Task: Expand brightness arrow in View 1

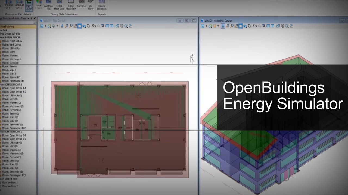Action: (57, 26)
